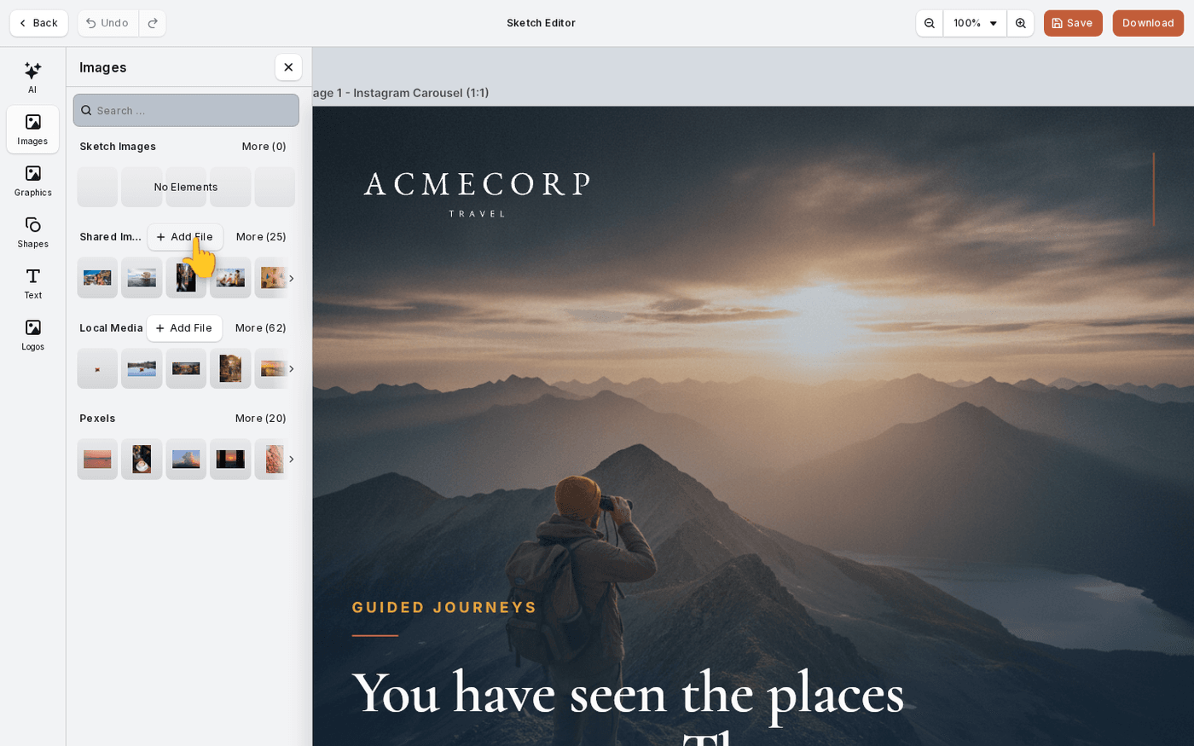Pick the fourth Shared Images thumbnail
The width and height of the screenshot is (1194, 746).
click(x=230, y=278)
